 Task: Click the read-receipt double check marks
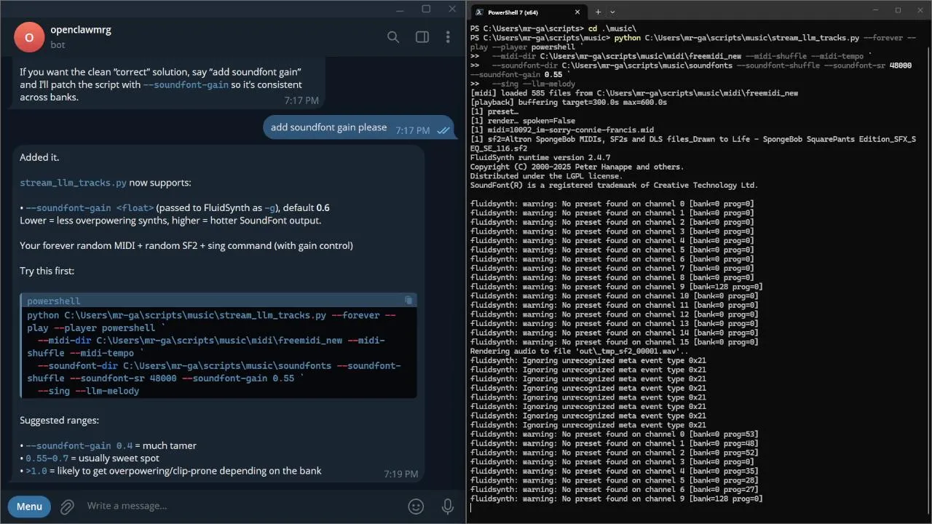443,130
